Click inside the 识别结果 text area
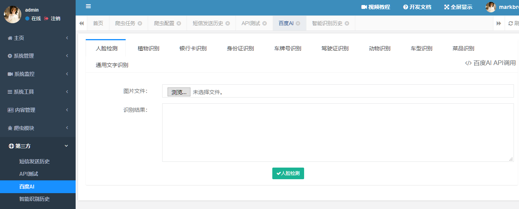Viewport: 519px width, 209px height. click(x=337, y=132)
